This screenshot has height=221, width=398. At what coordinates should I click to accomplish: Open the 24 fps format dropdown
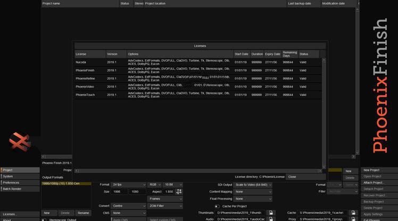click(x=128, y=185)
